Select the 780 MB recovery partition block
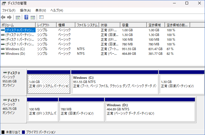This screenshot has height=135, width=205. coord(81,110)
